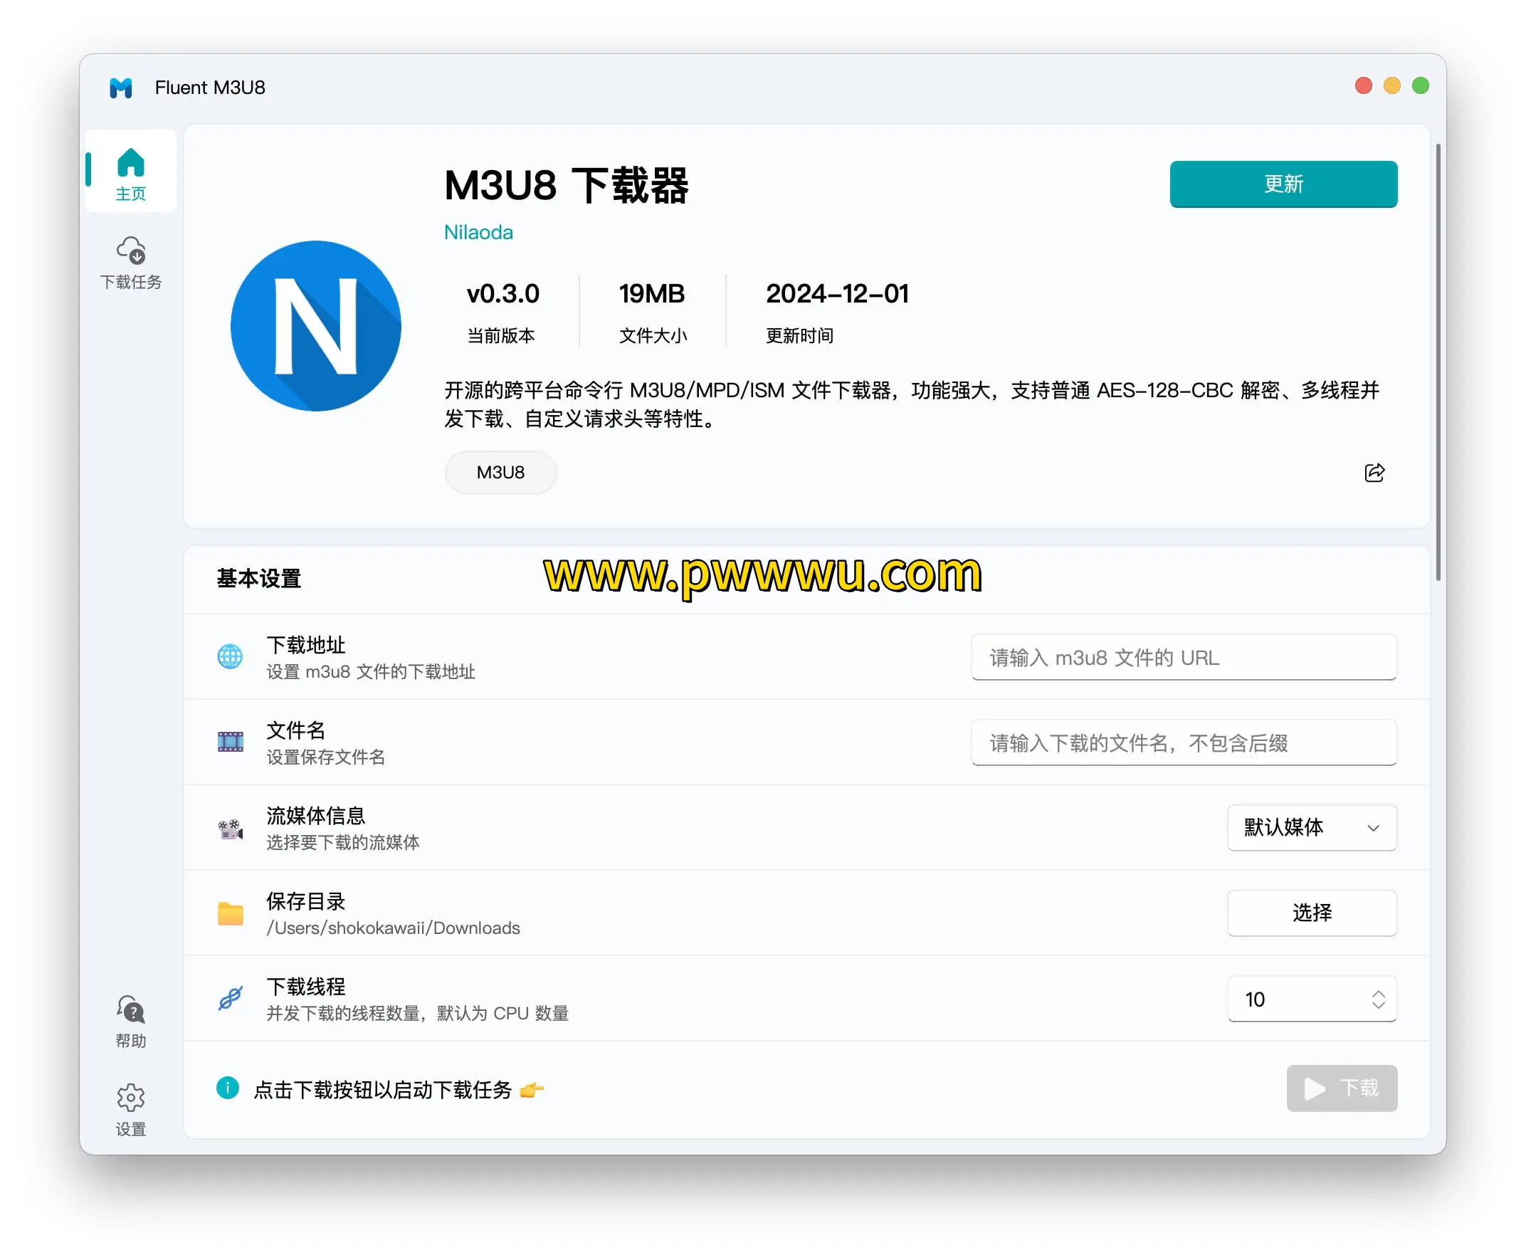Click the M3U8 tag pill

click(500, 473)
